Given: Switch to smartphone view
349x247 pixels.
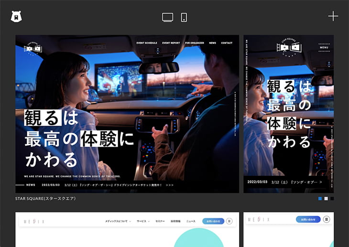Looking at the screenshot, I should click(184, 17).
